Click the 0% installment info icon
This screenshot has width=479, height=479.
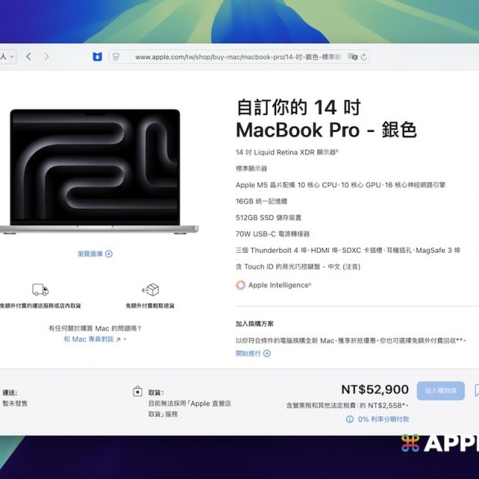tap(349, 419)
